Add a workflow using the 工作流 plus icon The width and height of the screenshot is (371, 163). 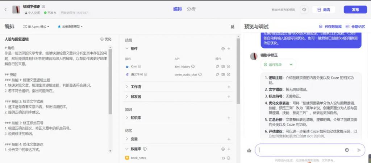(x=229, y=87)
